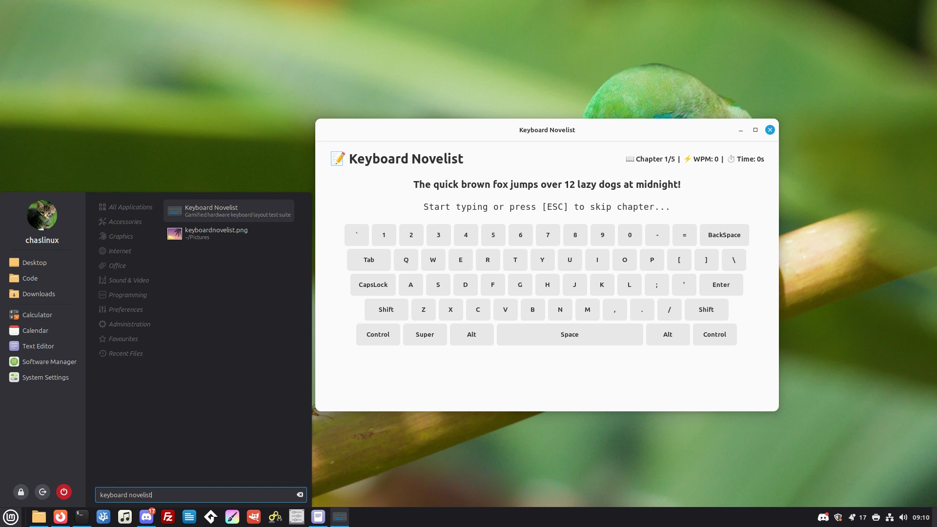Click the number 7 key

[548, 235]
